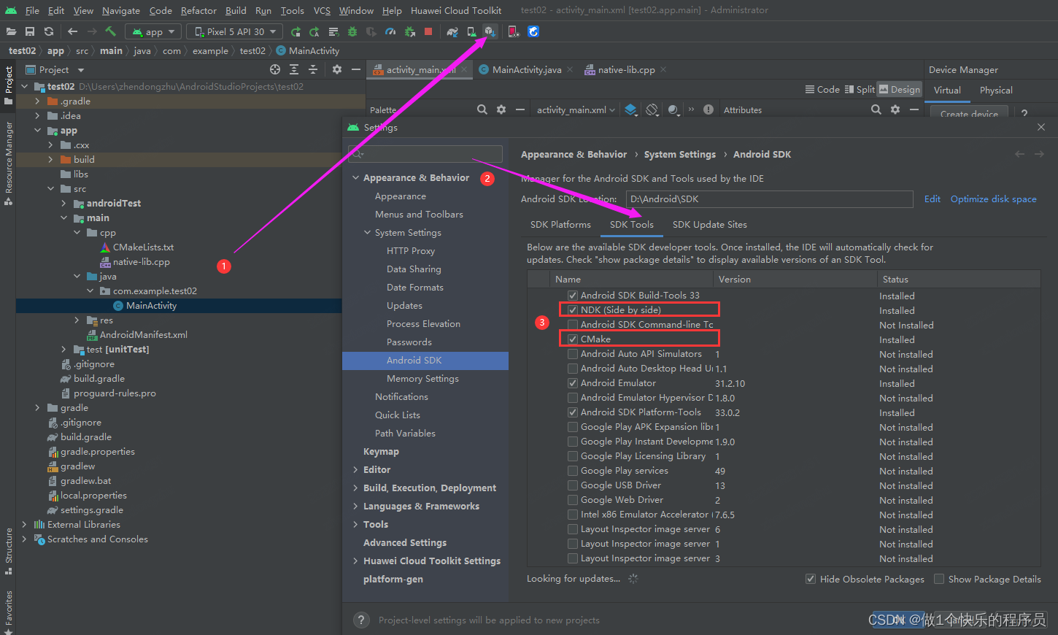Image resolution: width=1058 pixels, height=635 pixels.
Task: Switch to MainActivity.java editor tab
Action: click(527, 69)
